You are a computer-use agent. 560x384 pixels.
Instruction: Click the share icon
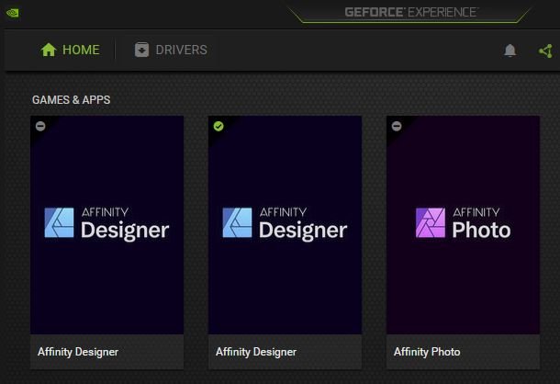(x=545, y=51)
